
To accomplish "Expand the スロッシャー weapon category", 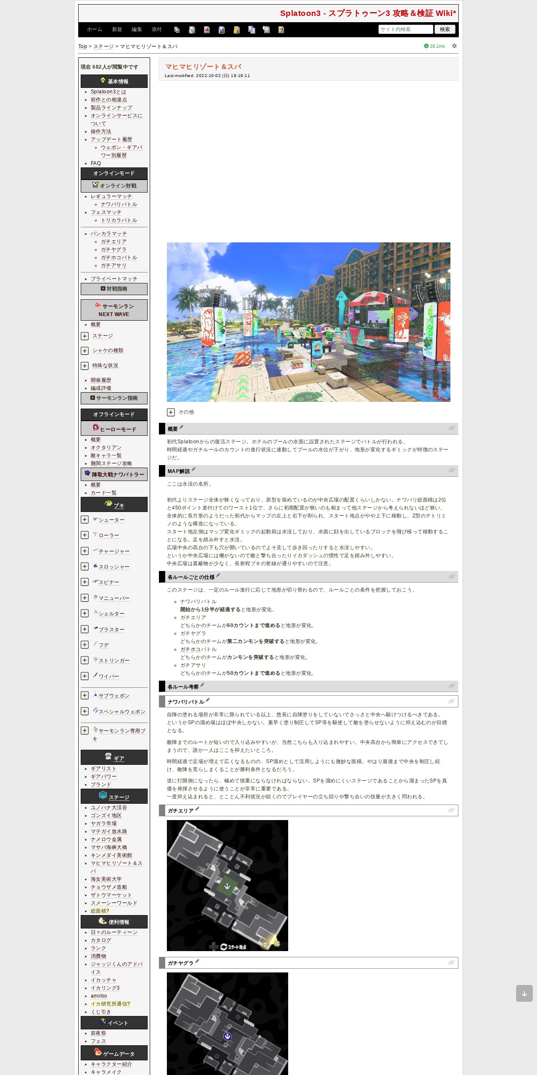I will [84, 566].
